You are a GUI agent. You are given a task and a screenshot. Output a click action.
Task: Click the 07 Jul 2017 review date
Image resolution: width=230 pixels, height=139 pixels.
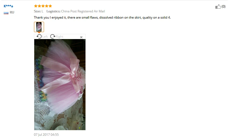(46, 134)
